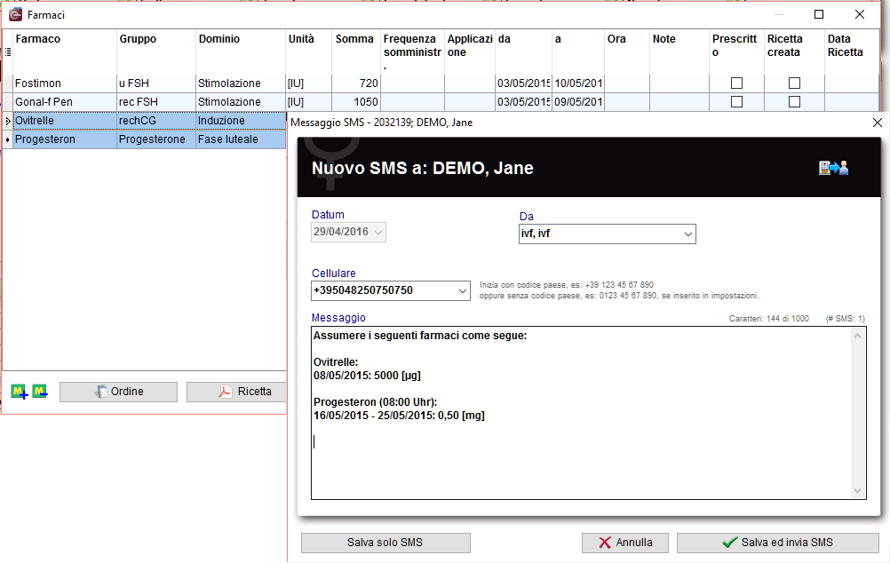Click the Farmaci window app icon

15,15
